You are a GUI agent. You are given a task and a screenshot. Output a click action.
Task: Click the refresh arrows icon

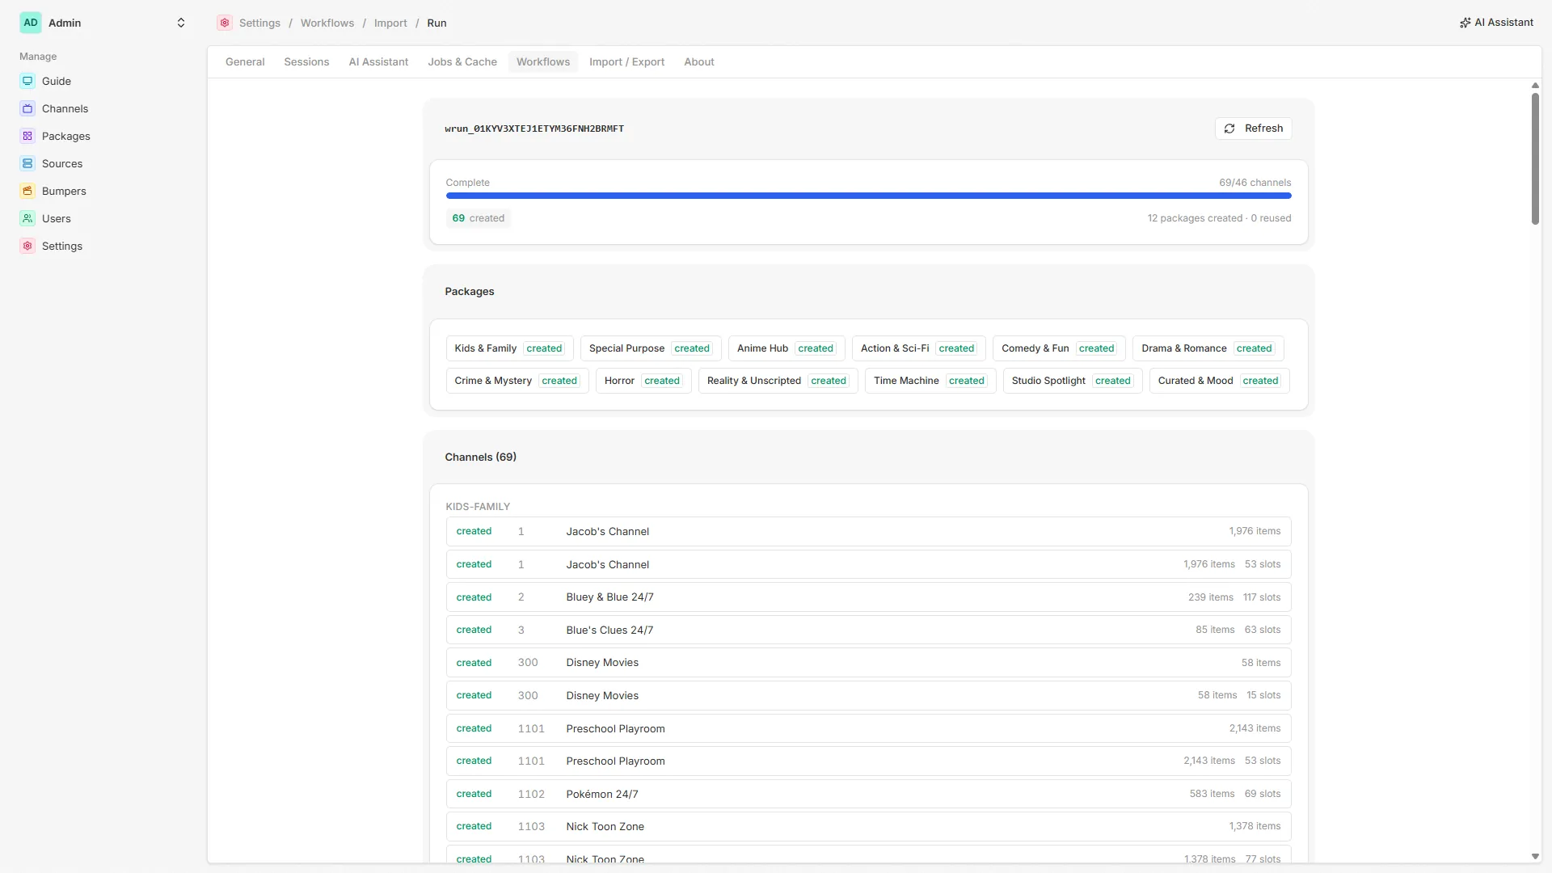pos(1229,129)
